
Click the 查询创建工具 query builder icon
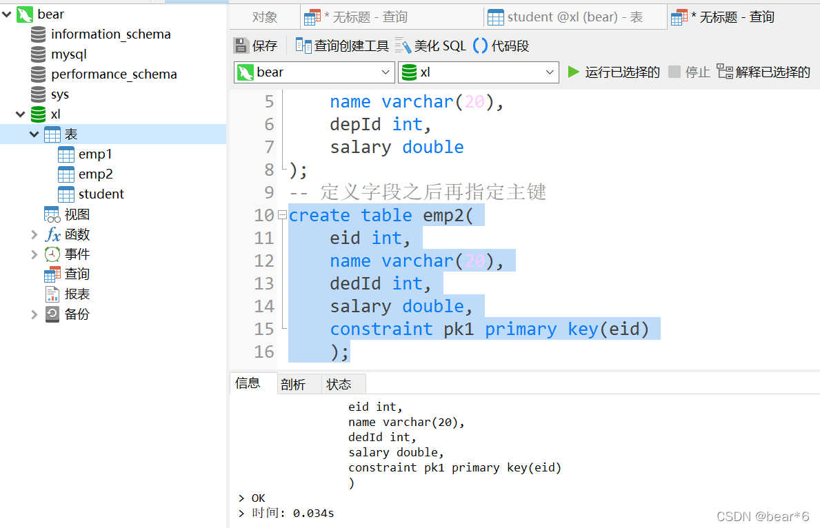pos(303,45)
